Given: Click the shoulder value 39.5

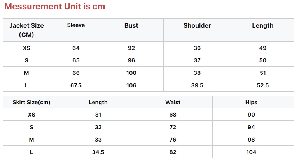Looking at the screenshot, I should [x=197, y=85].
